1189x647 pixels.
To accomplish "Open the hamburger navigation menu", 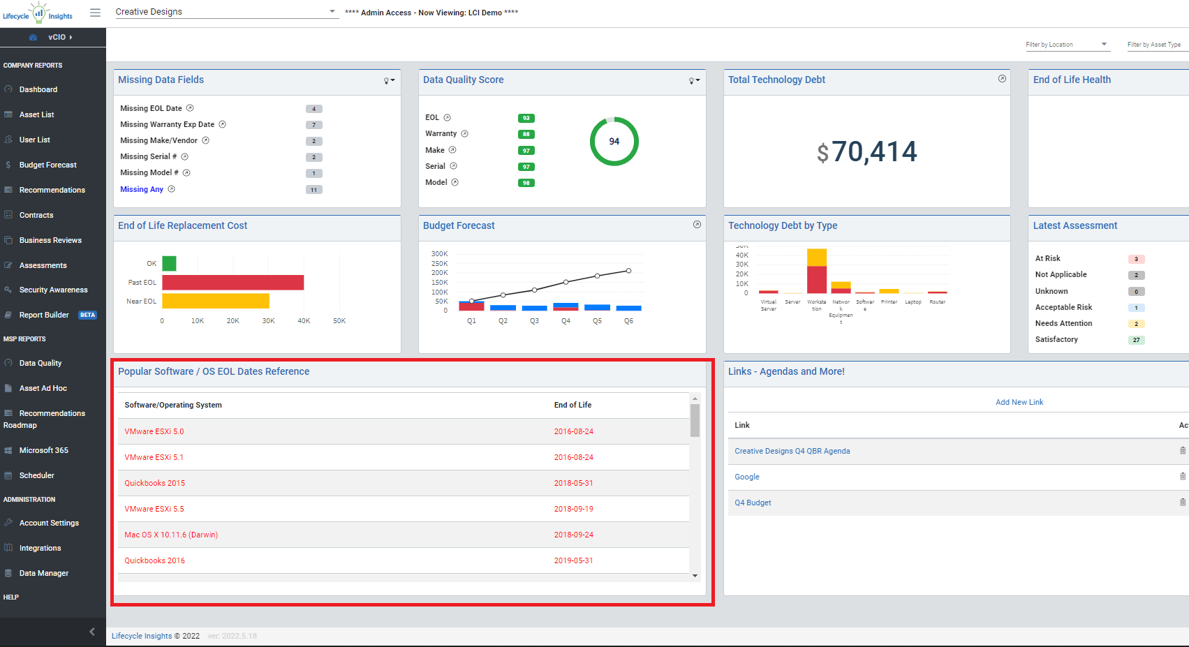I will 95,11.
